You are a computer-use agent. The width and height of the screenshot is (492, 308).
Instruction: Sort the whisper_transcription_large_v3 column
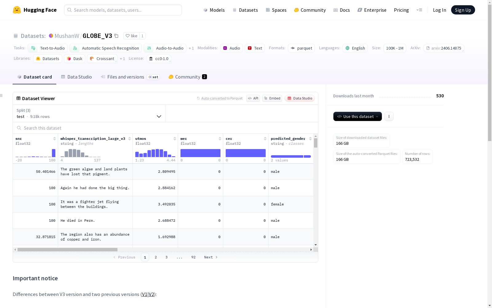(129, 139)
